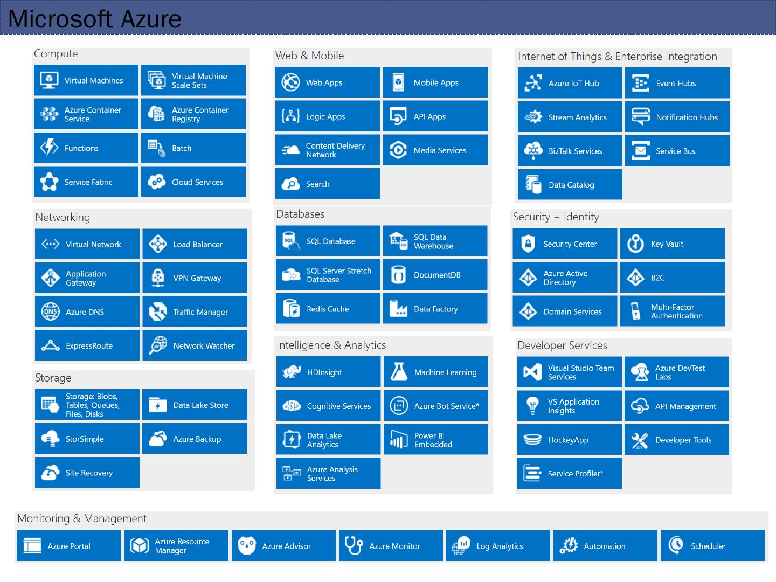The image size is (776, 582).
Task: Open the Data Factory tile
Action: click(435, 309)
